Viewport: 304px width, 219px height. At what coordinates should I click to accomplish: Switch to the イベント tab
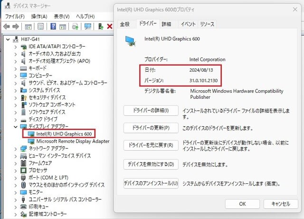(x=188, y=24)
